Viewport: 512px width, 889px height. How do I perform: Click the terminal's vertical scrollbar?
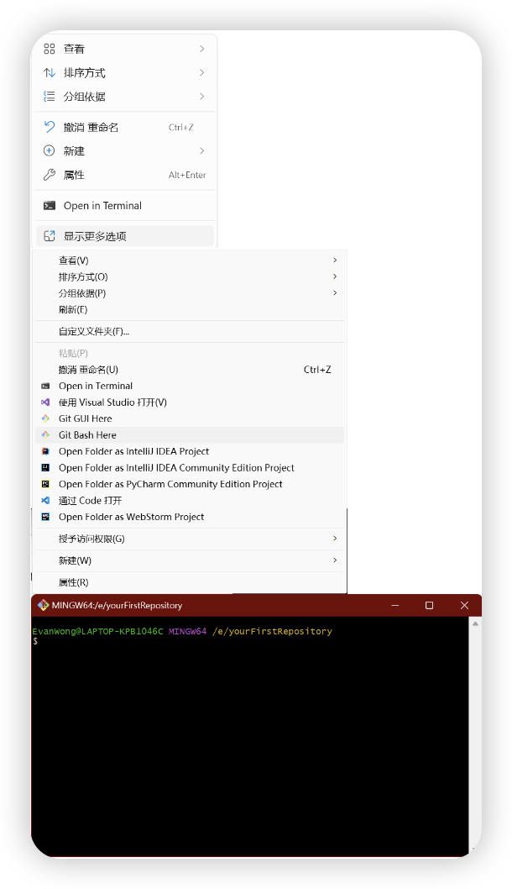475,731
